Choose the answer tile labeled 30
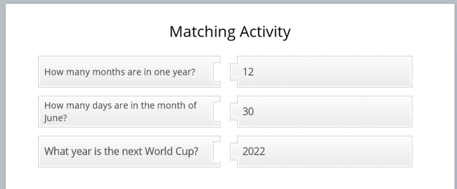Image resolution: width=457 pixels, height=189 pixels. click(324, 111)
